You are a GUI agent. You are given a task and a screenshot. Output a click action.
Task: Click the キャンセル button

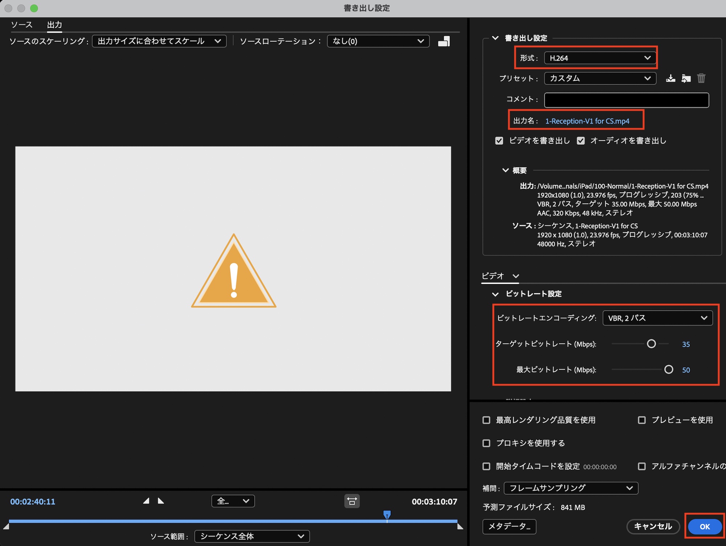tap(653, 526)
